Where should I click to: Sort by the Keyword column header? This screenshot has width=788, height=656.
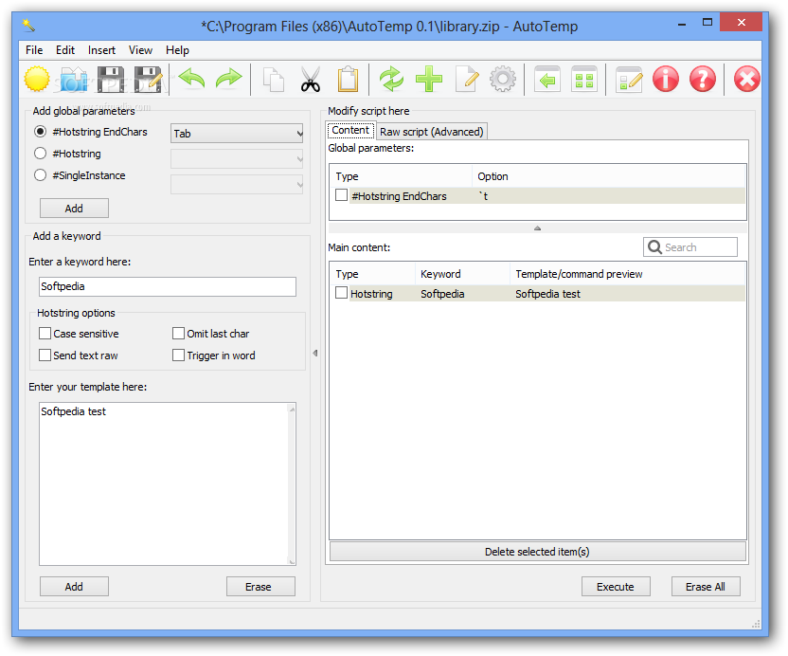(x=462, y=274)
